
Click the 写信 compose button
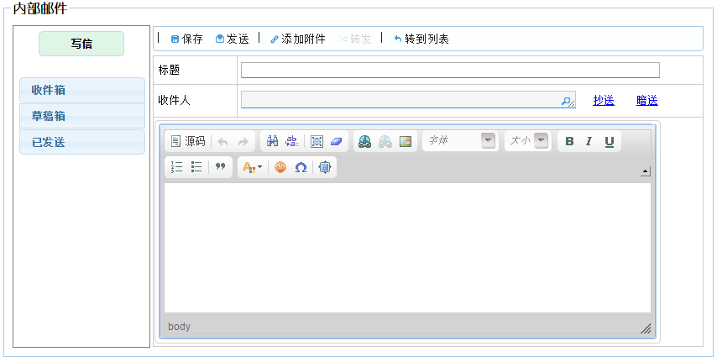(81, 44)
